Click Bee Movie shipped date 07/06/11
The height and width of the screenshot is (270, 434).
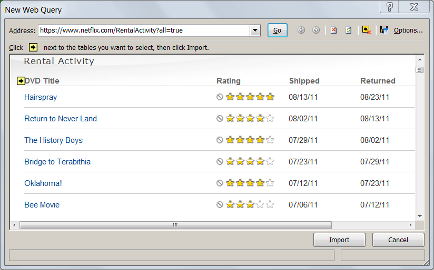[303, 205]
